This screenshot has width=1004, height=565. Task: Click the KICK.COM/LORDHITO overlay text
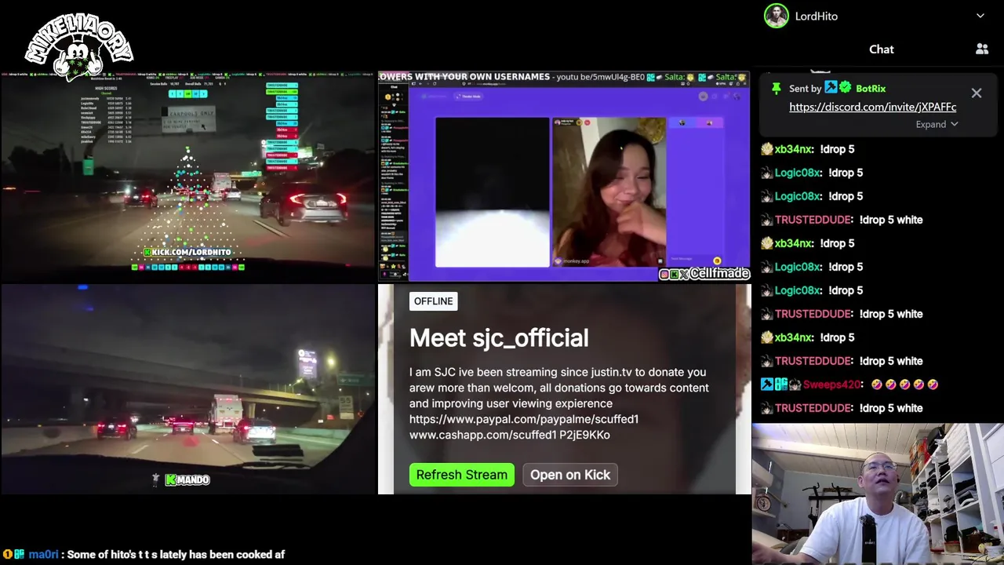(187, 252)
